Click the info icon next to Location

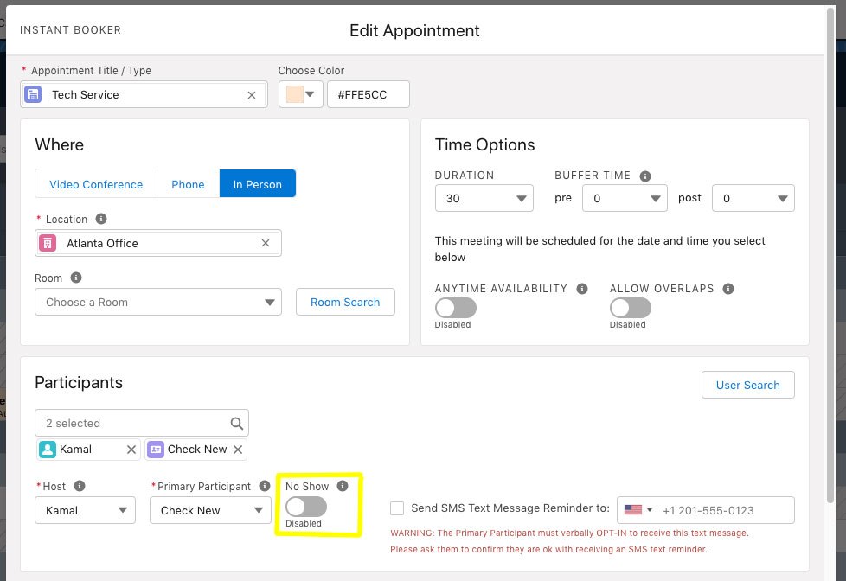coord(101,220)
